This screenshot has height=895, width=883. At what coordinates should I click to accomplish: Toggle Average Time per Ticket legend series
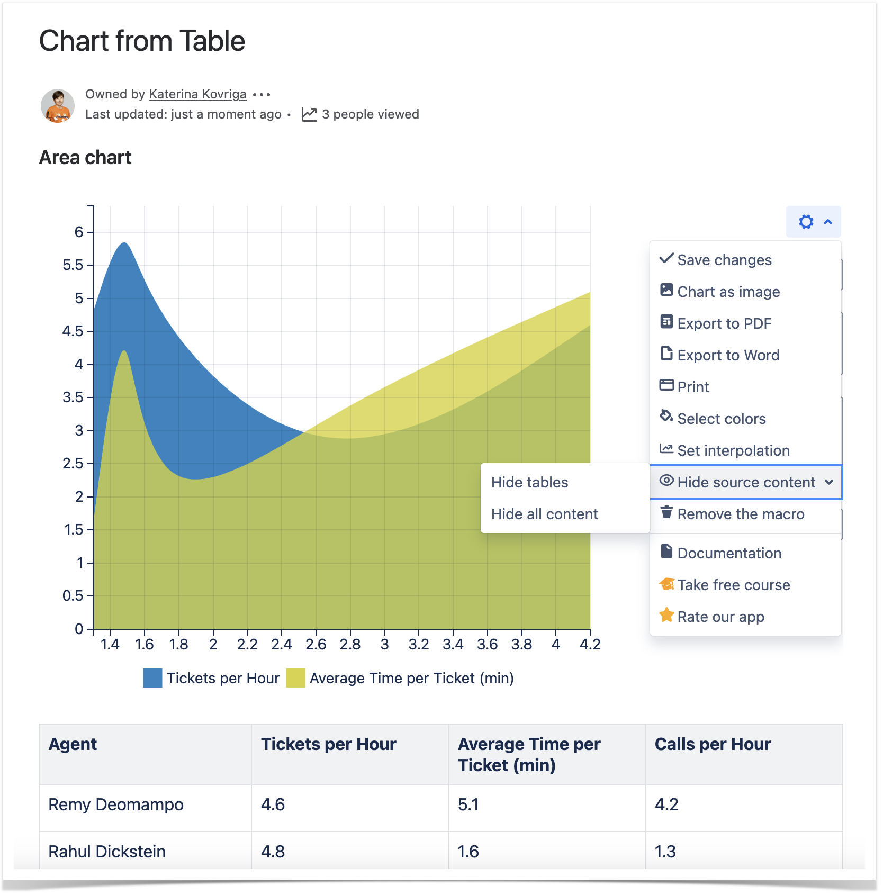coord(411,679)
